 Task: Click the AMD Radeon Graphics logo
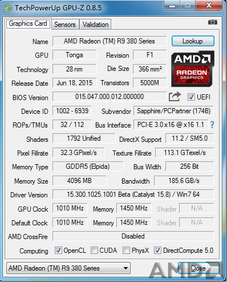(x=193, y=69)
